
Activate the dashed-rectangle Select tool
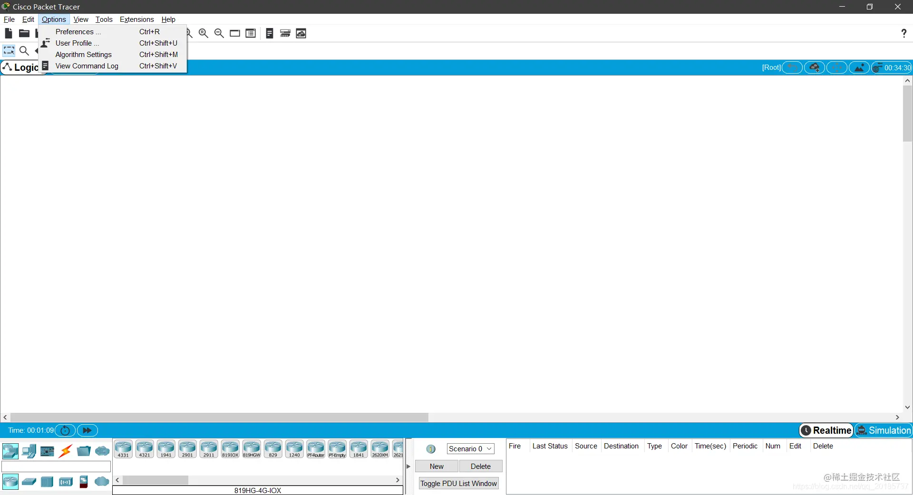(9, 50)
